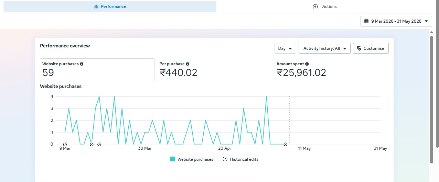Image resolution: width=439 pixels, height=182 pixels.
Task: Click the Historical edits legend label
Action: [244, 159]
